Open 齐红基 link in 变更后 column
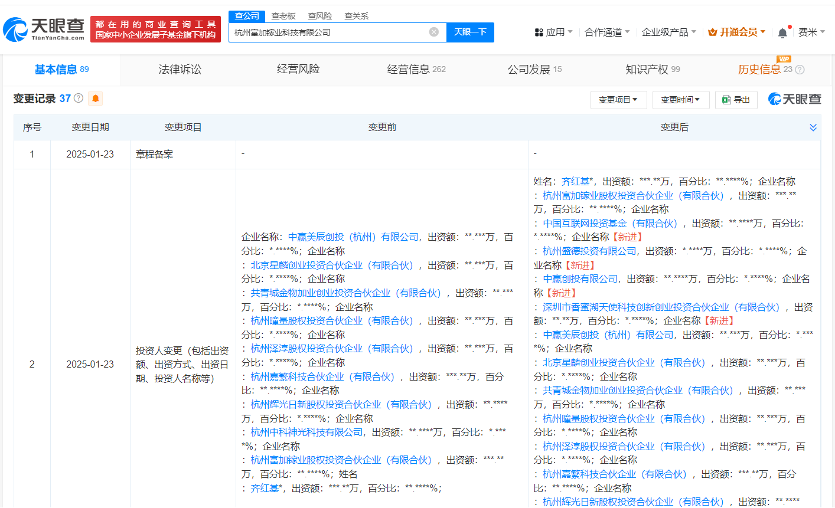This screenshot has width=835, height=508. tap(576, 182)
